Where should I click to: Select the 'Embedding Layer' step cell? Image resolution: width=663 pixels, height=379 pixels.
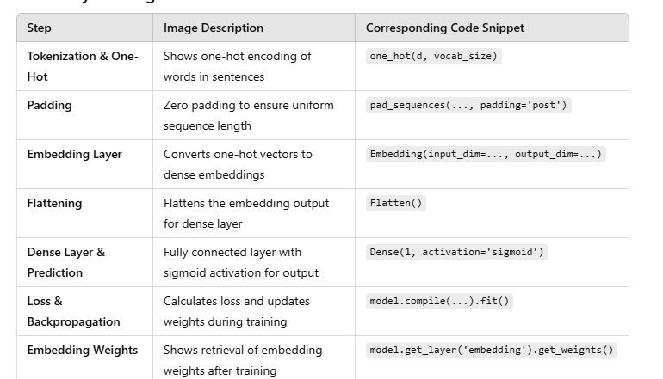click(x=74, y=154)
